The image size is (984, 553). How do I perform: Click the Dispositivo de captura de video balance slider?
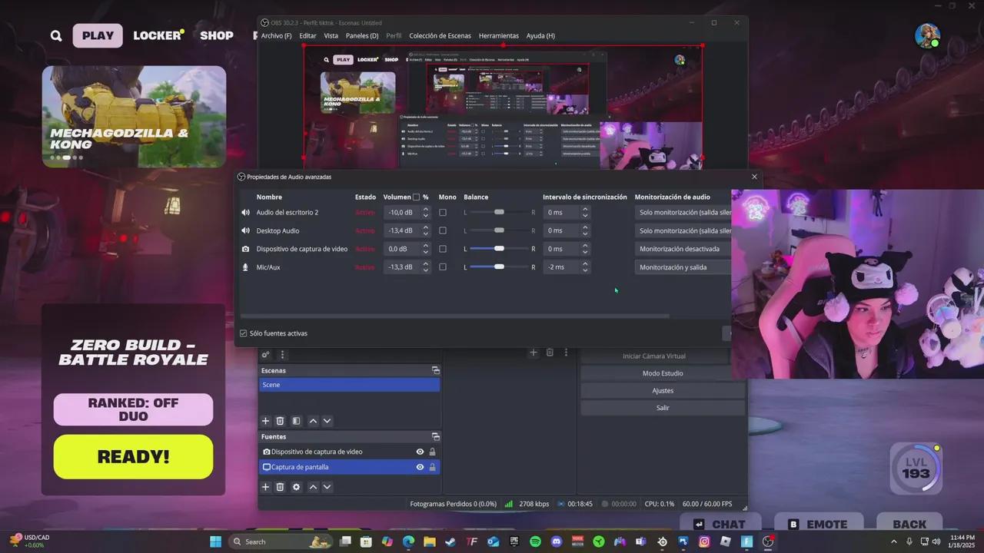click(x=499, y=249)
